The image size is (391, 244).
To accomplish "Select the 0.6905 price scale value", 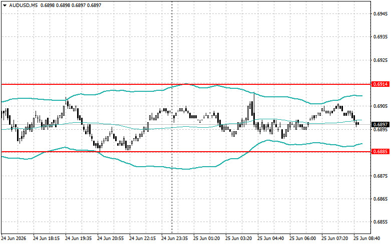I will [x=380, y=106].
